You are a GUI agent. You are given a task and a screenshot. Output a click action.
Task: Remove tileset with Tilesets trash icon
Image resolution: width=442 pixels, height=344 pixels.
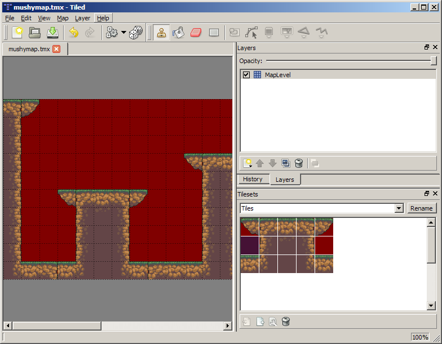coord(285,321)
